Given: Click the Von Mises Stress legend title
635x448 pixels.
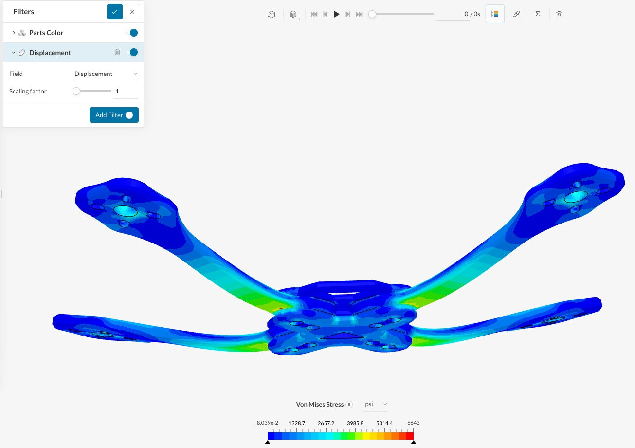Looking at the screenshot, I should point(320,404).
